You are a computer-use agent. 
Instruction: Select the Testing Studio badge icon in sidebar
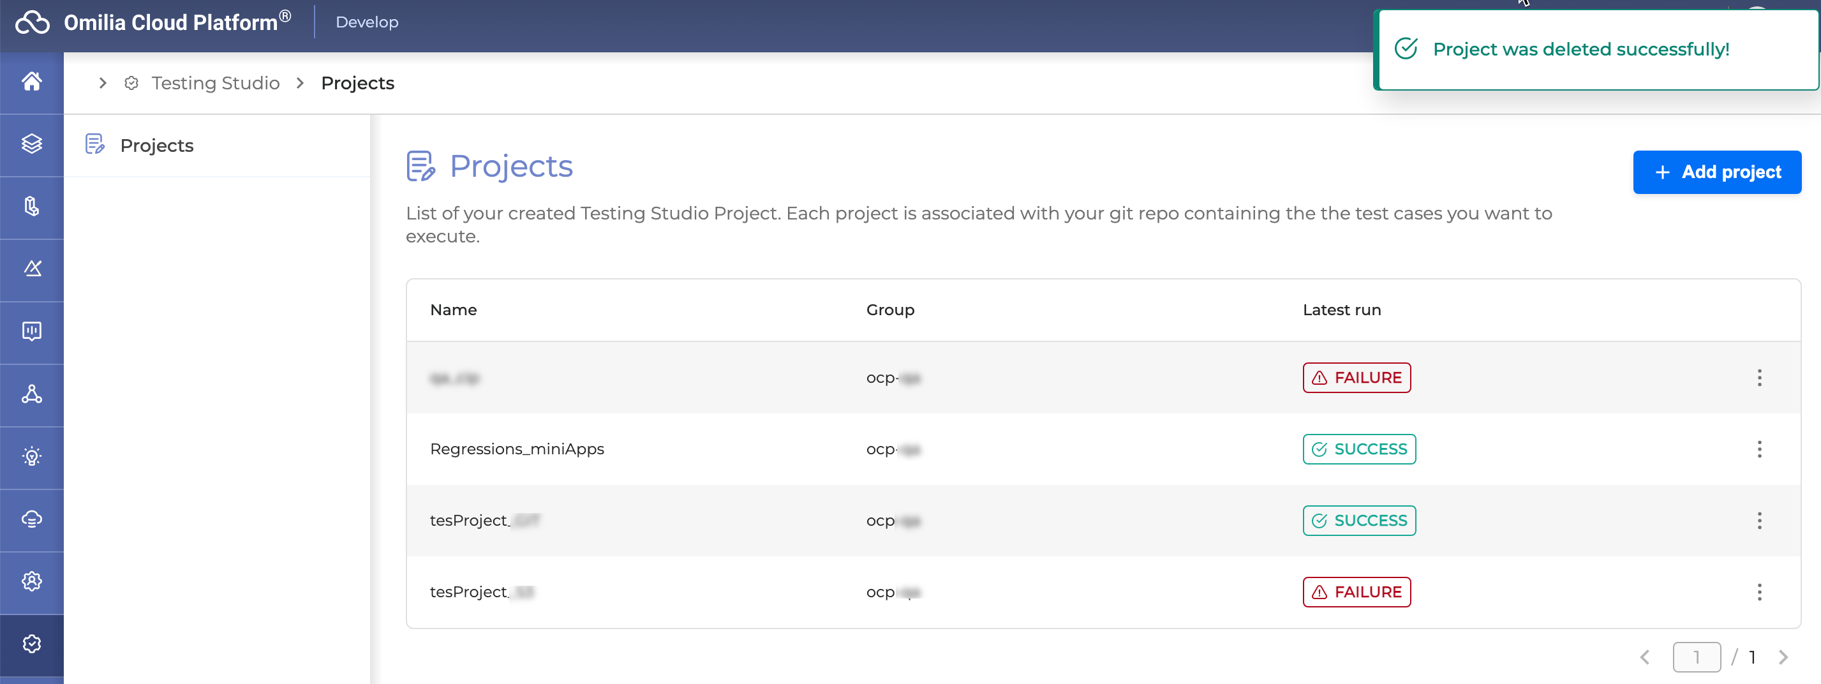[x=32, y=644]
